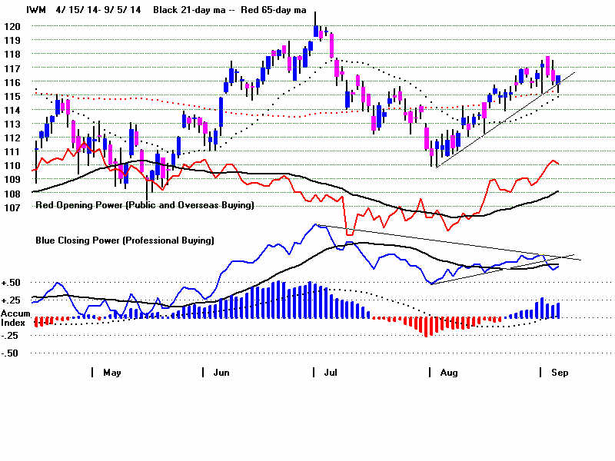Click the -.25 Accum Index level
The width and height of the screenshot is (615, 461).
pos(11,336)
